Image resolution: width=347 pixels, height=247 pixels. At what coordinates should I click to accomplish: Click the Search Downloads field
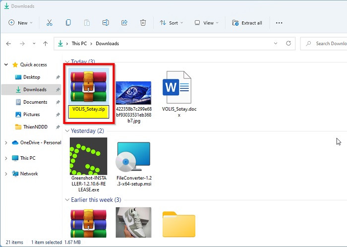[324, 44]
